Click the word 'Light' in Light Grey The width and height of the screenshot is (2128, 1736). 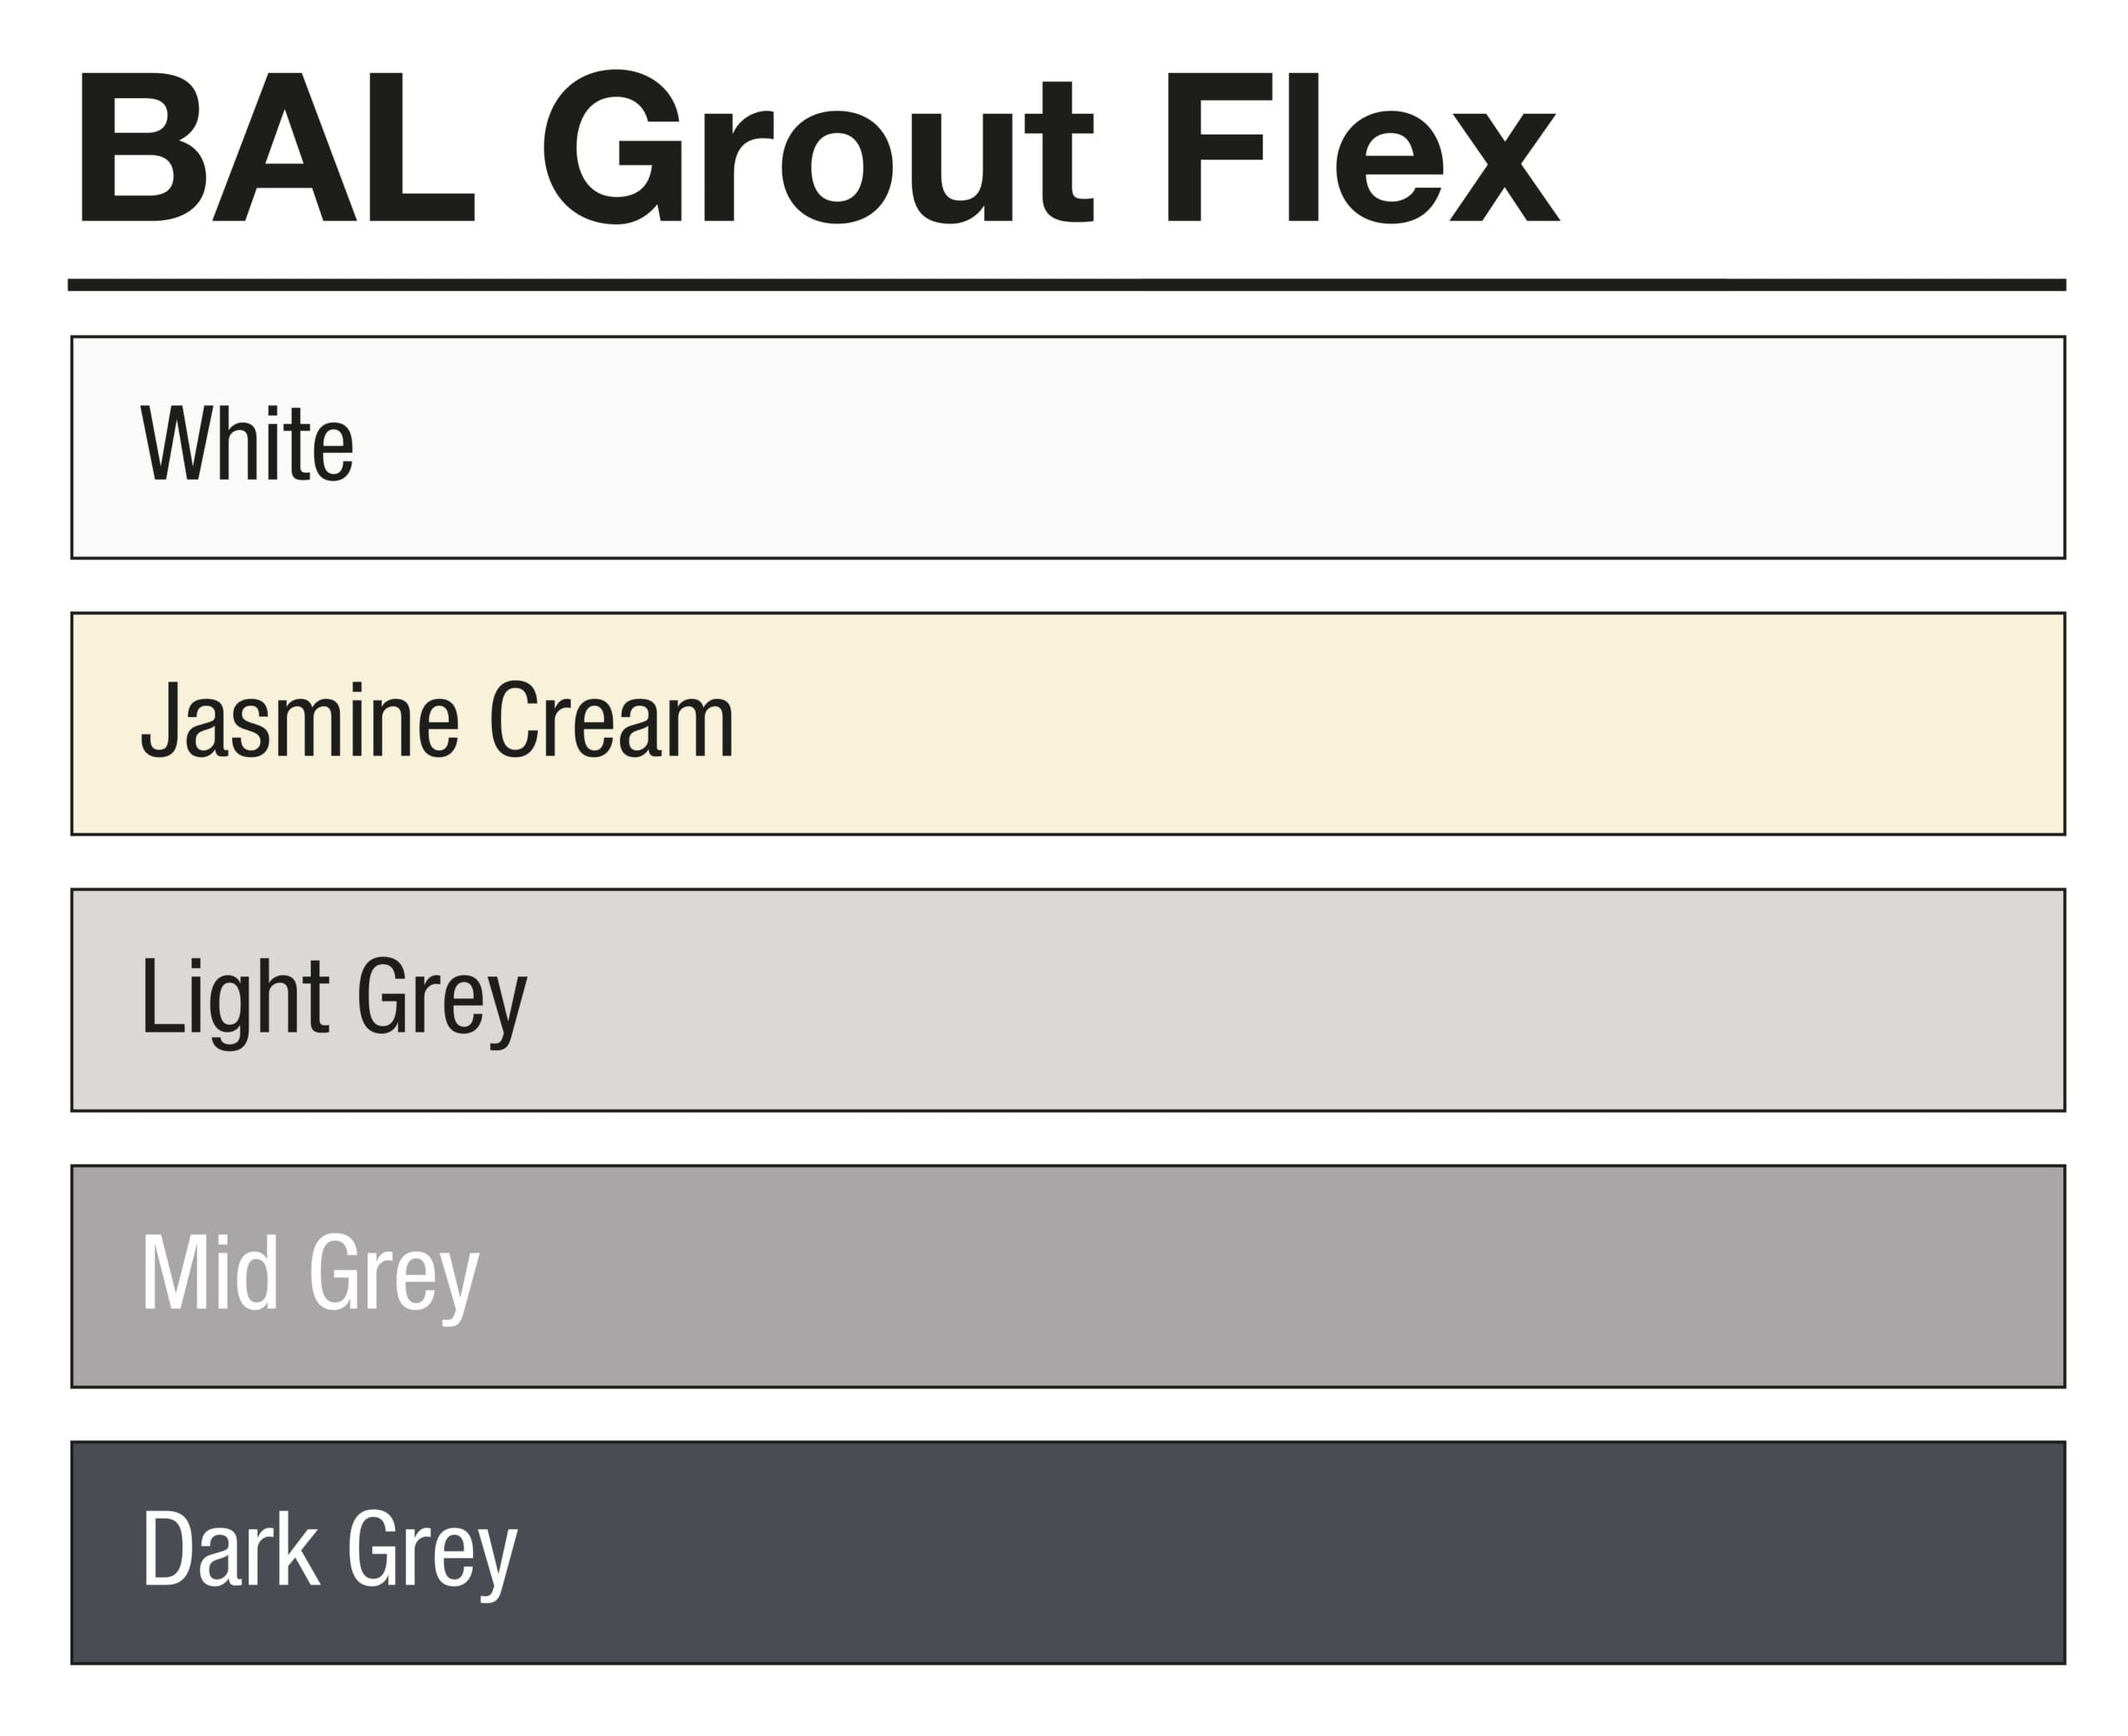[x=235, y=997]
